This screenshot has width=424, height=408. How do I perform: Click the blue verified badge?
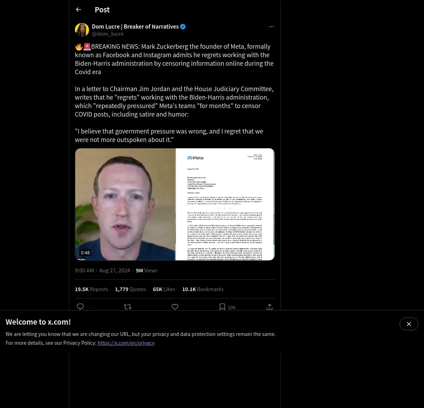pyautogui.click(x=183, y=26)
